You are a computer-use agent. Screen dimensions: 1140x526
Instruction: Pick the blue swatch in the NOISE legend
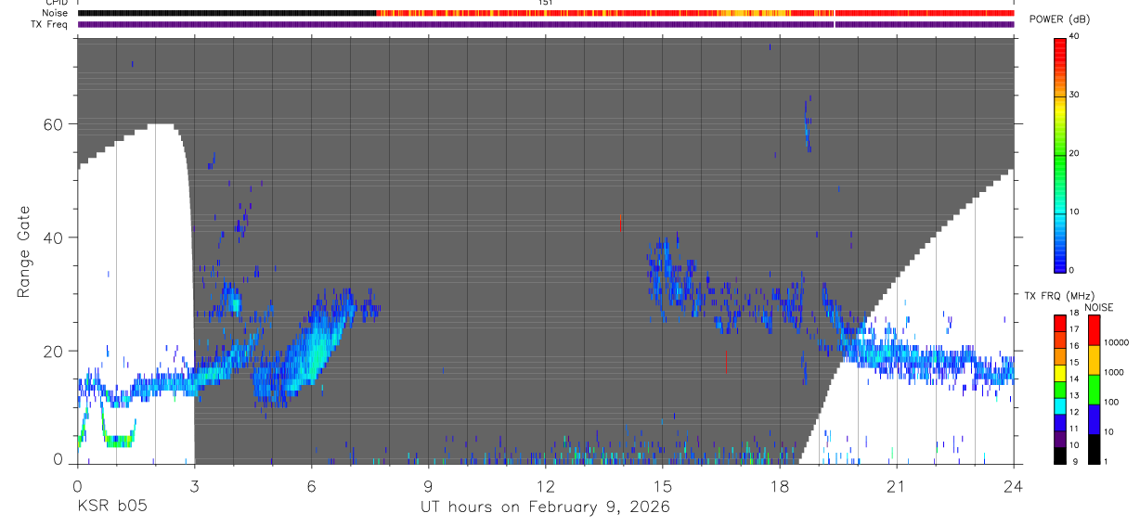tap(1094, 419)
